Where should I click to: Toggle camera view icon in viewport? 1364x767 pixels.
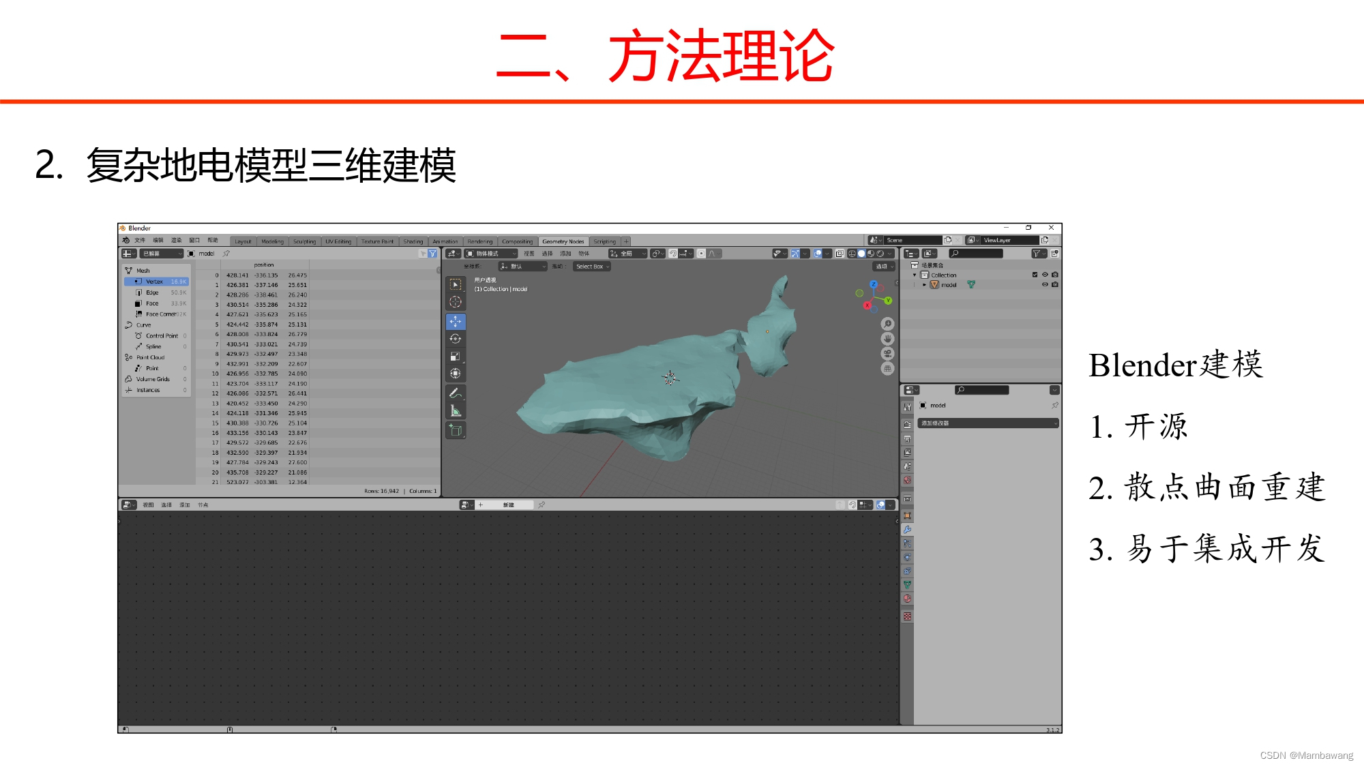(x=887, y=354)
